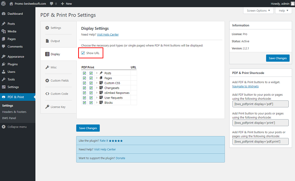Open the Screen Options dropdown
This screenshot has height=181, width=295.
(258, 11)
